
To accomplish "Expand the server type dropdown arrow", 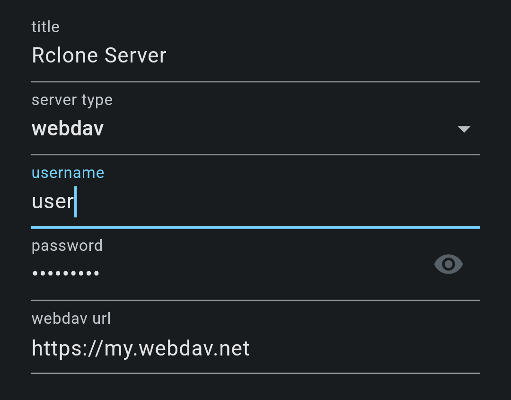I will [x=464, y=129].
